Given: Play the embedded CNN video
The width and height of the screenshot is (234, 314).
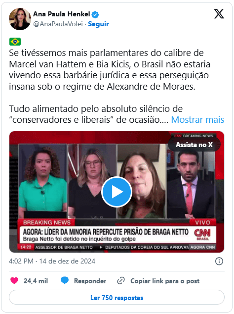Looking at the screenshot, I should 117,192.
